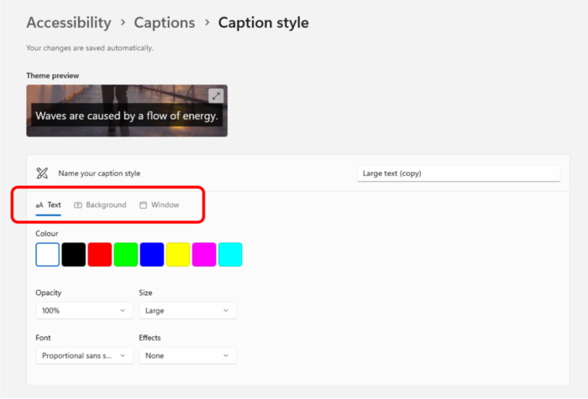This screenshot has height=399, width=588.
Task: Choose the green colour swatch
Action: [126, 255]
